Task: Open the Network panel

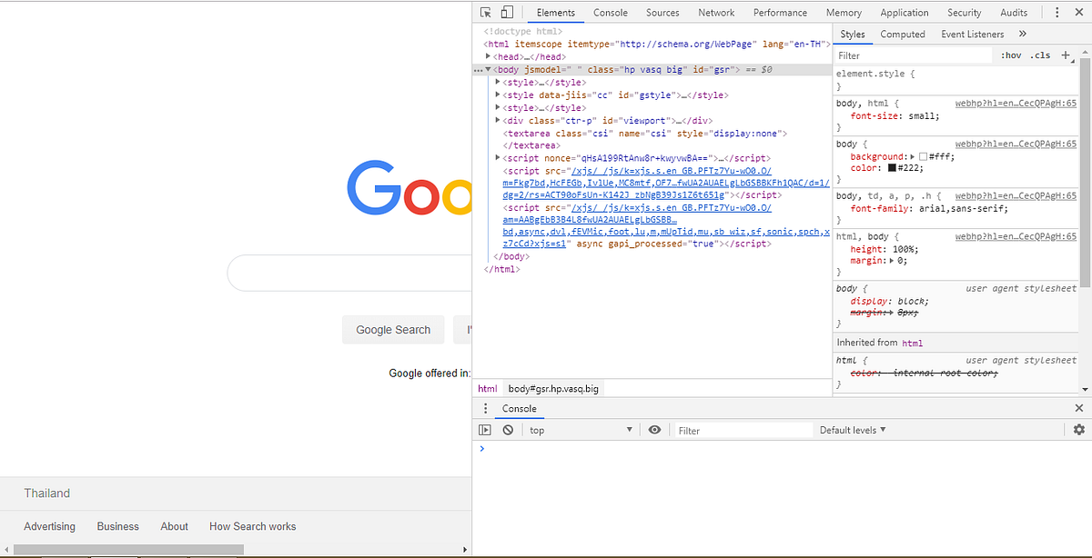Action: click(x=716, y=12)
